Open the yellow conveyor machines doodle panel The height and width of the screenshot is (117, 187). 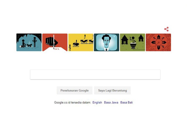click(x=81, y=43)
